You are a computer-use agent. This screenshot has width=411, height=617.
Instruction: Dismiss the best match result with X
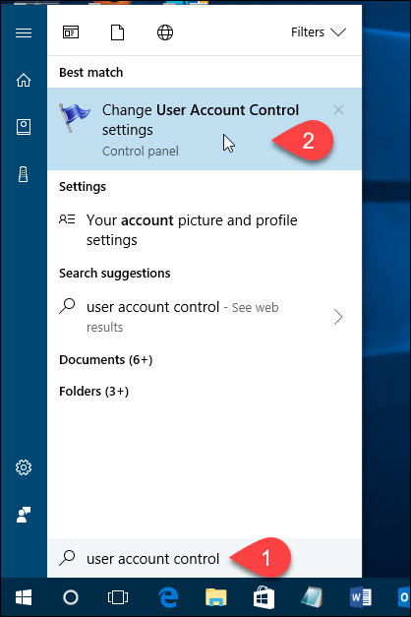click(x=338, y=110)
